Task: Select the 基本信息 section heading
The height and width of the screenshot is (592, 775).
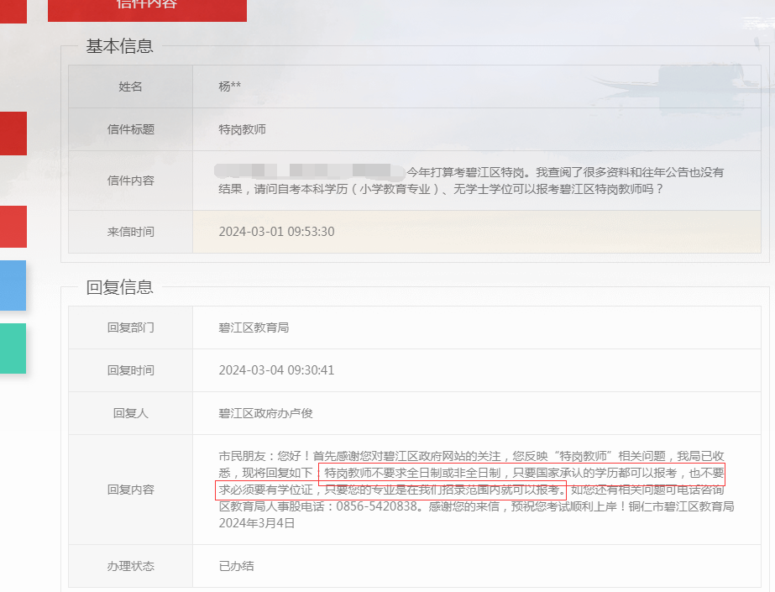Action: 119,46
